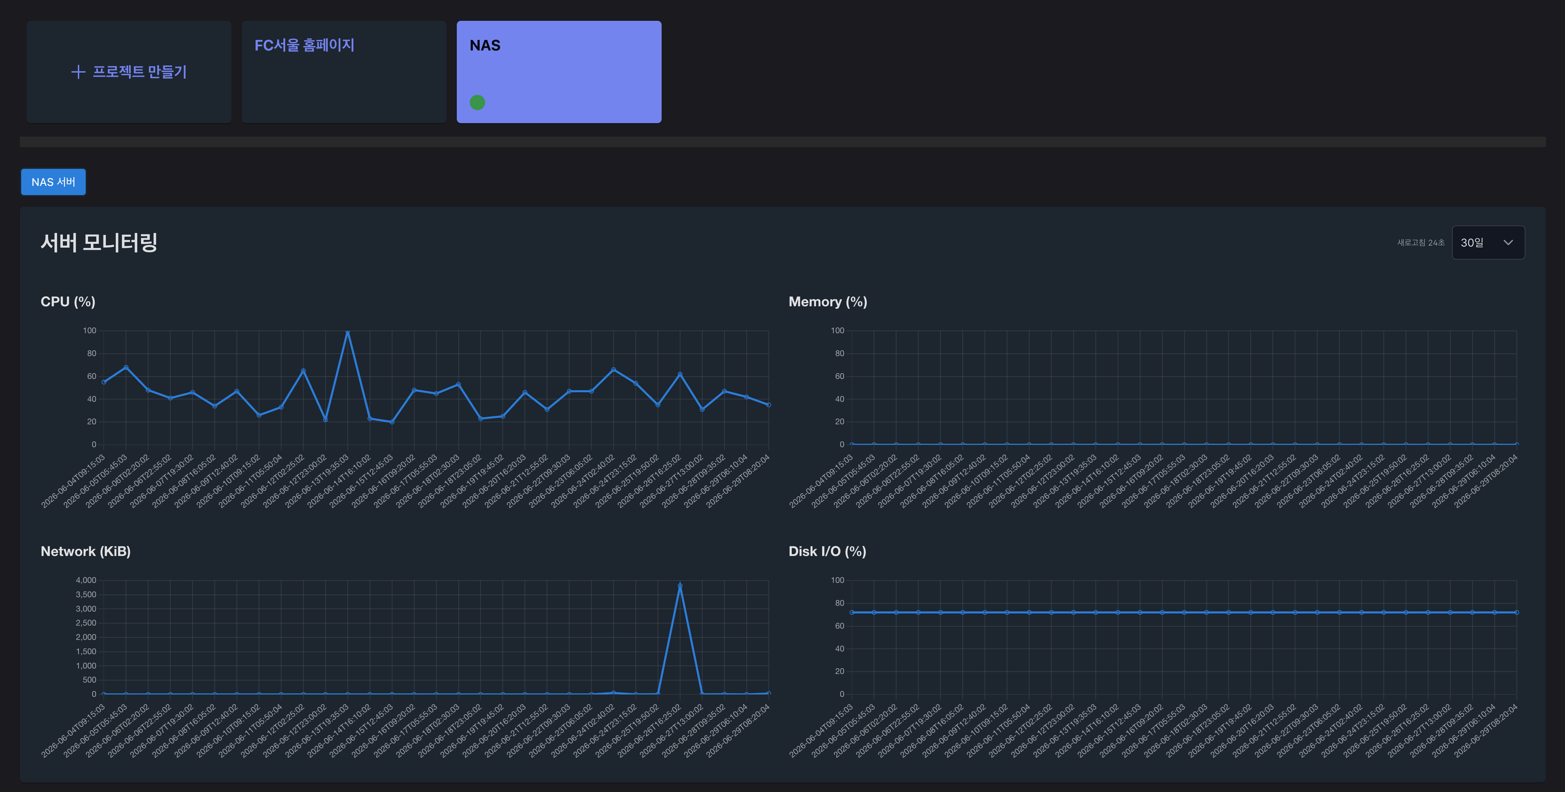Click the Disk I/O (%) chart title

tap(827, 551)
